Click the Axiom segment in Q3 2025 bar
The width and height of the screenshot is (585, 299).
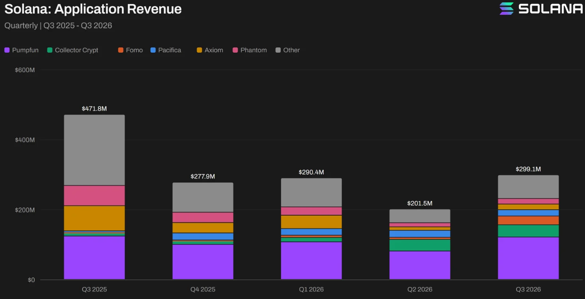click(94, 218)
